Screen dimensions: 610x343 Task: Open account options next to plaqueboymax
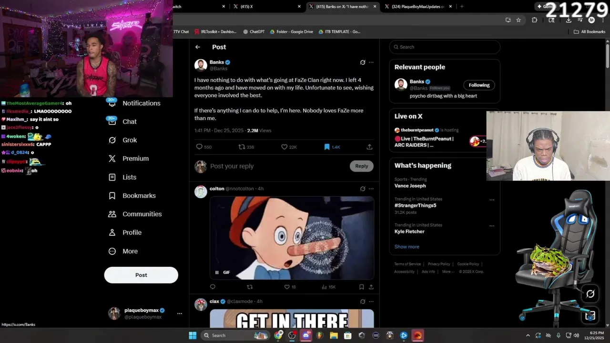180,313
